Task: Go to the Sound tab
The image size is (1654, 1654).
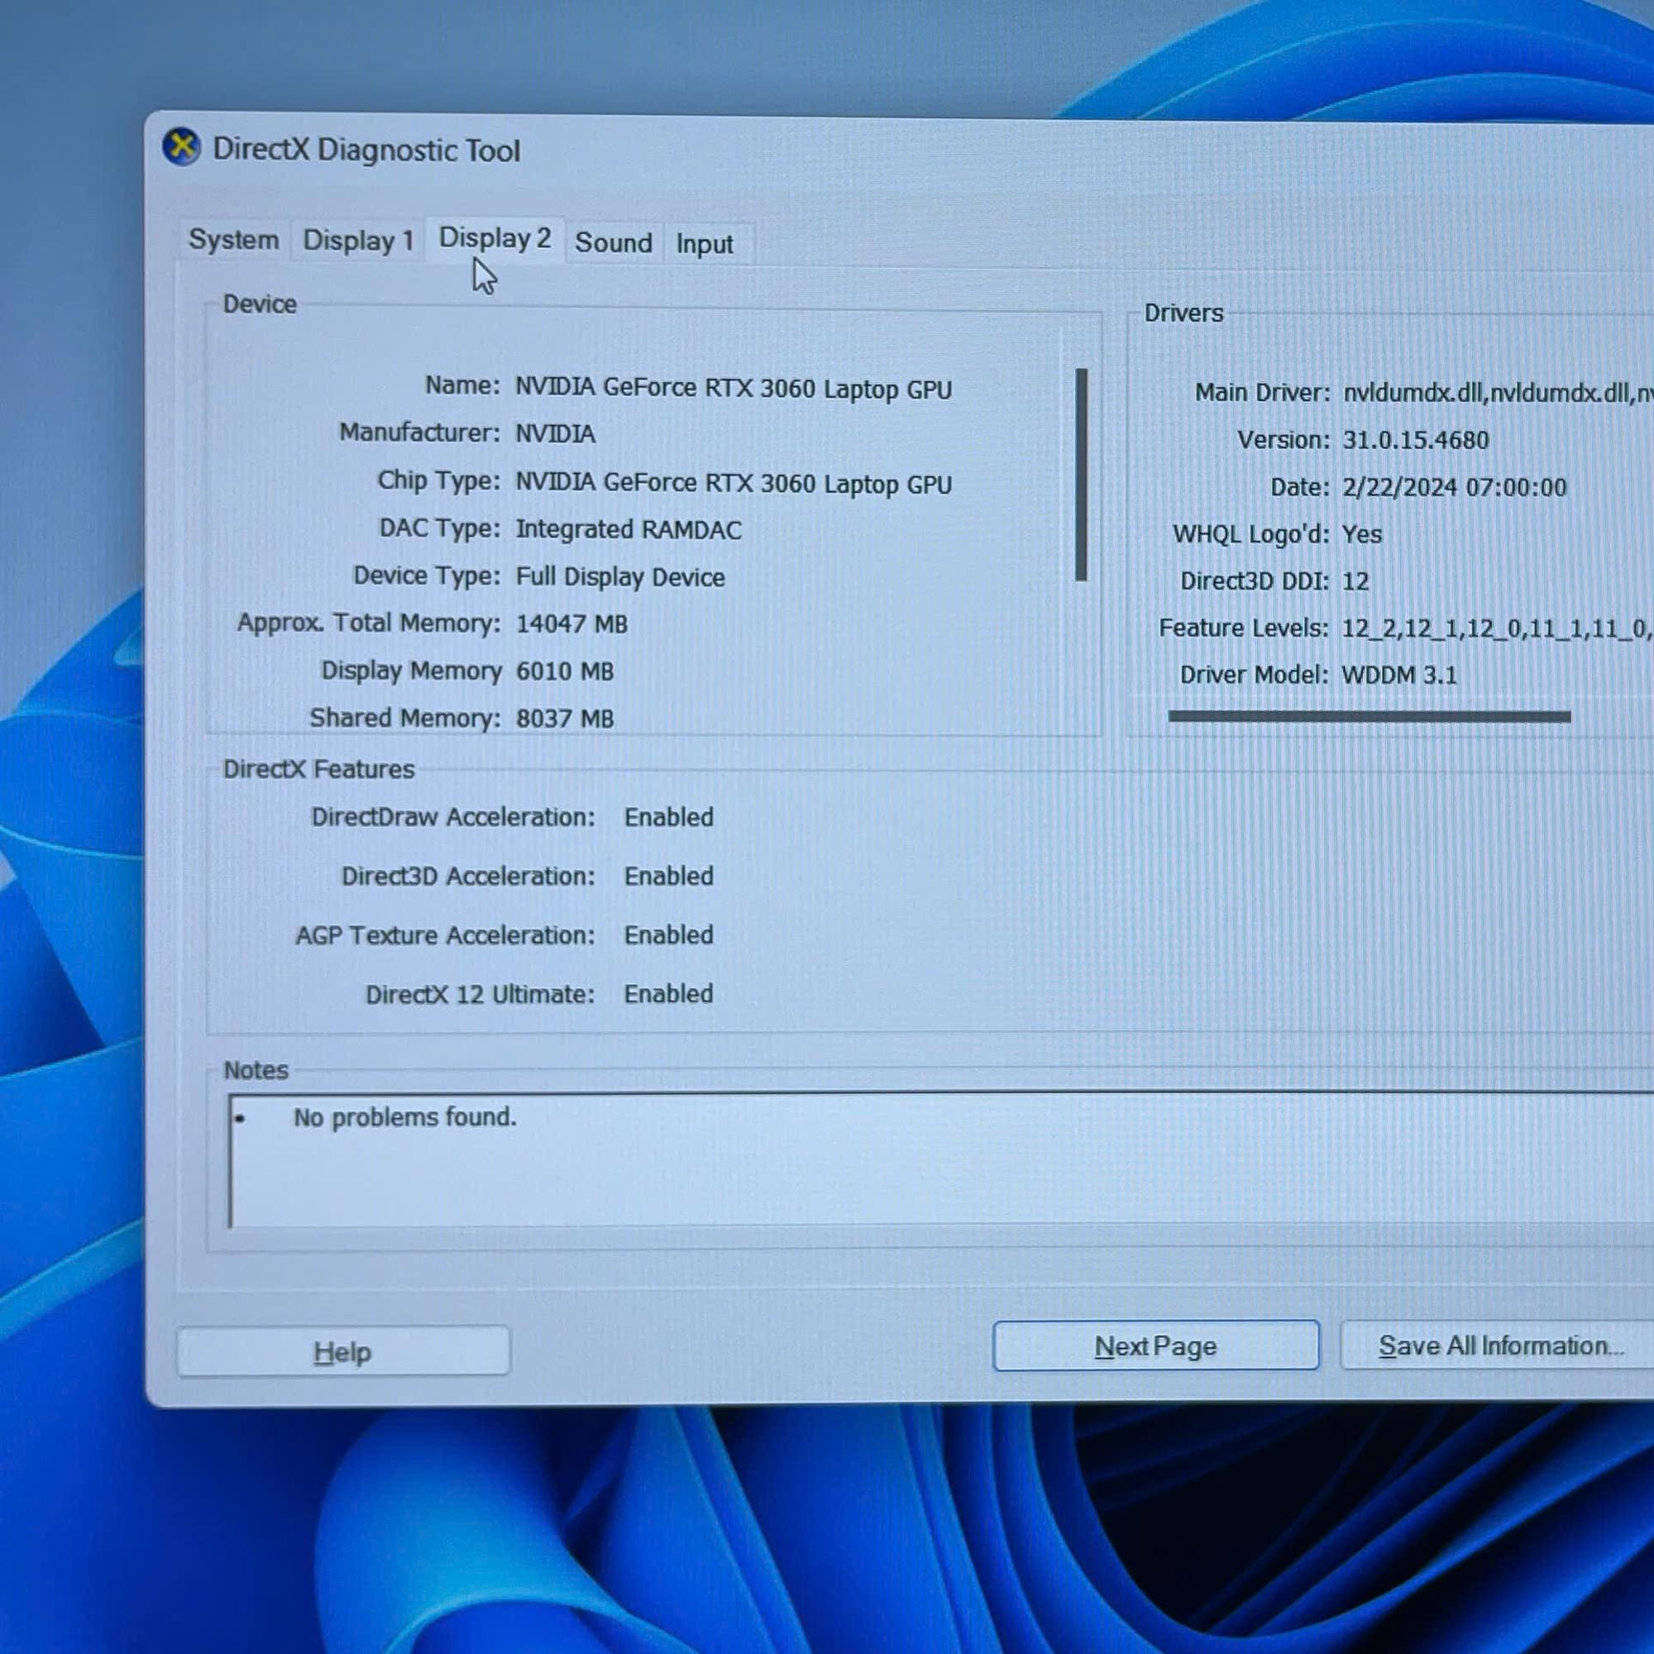Action: tap(613, 243)
